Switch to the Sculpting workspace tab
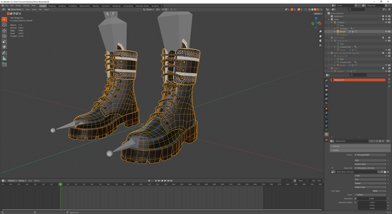The height and width of the screenshot is (214, 392). click(62, 6)
